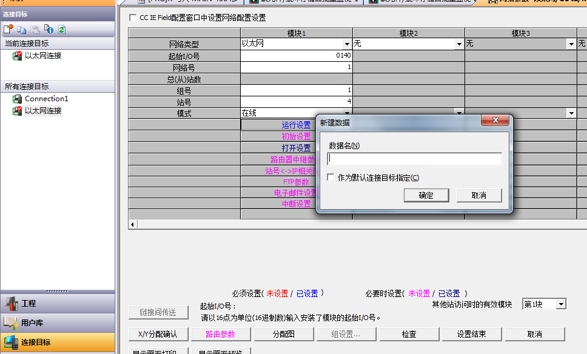Screen dimensions: 587x354
Task: Click the 路由参数 button
Action: (x=220, y=334)
